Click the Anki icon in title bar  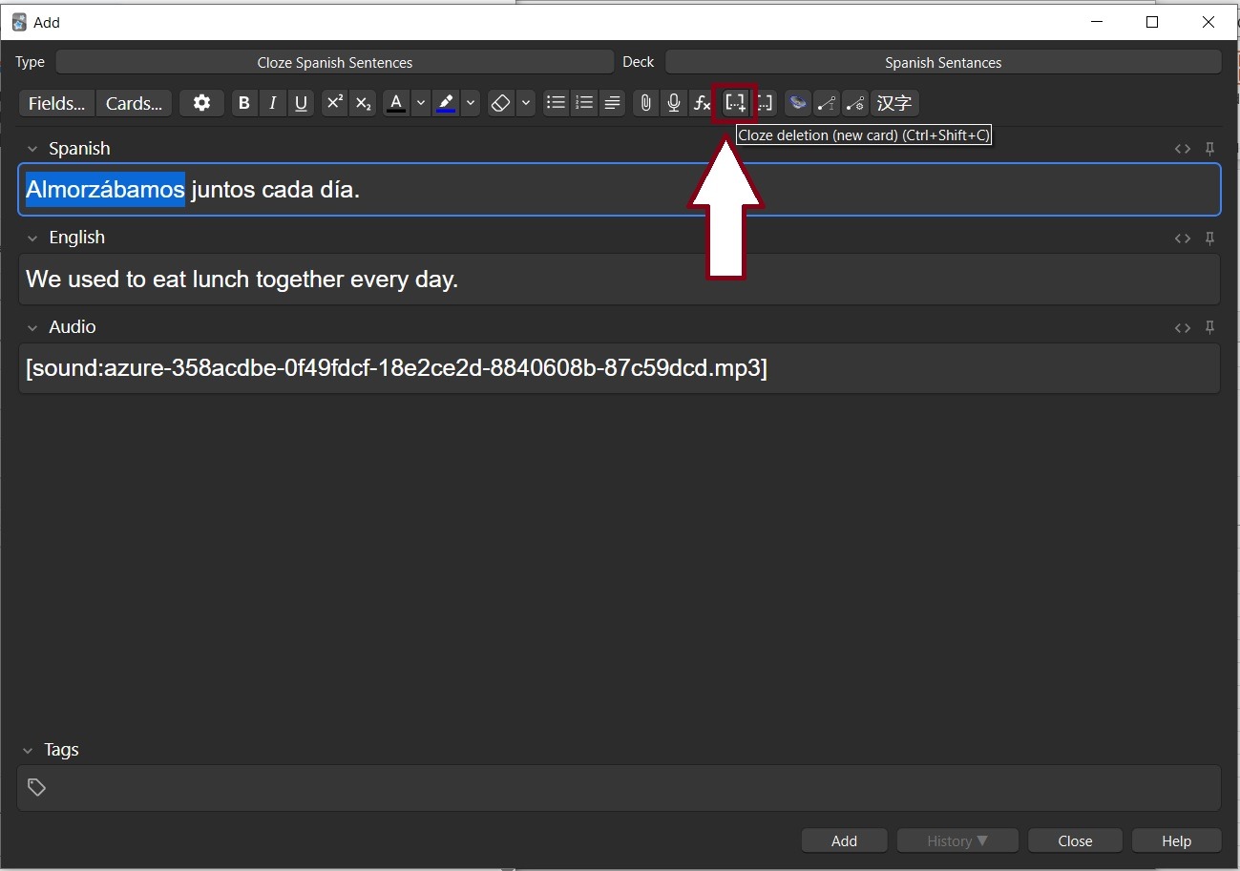tap(19, 22)
